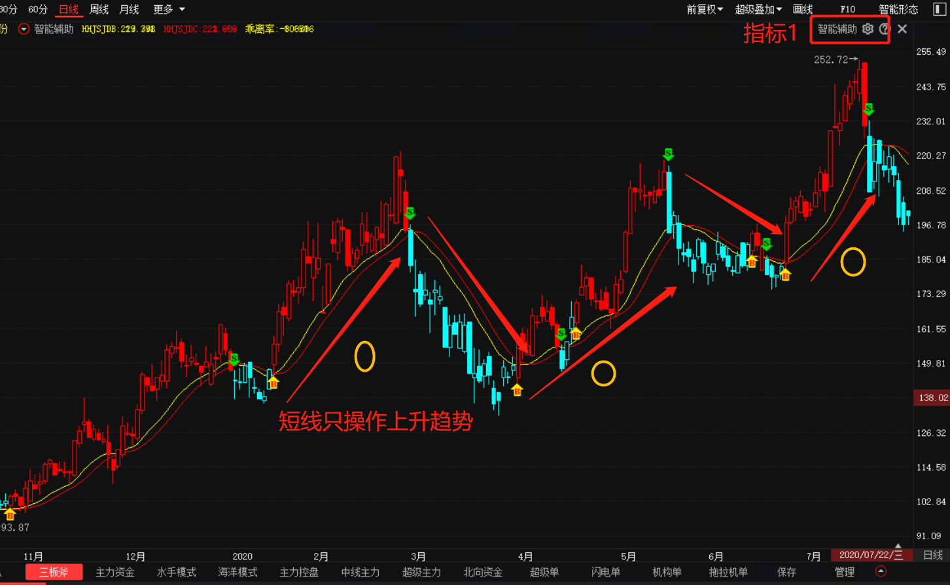Select the 水手模式 indicator tab
Screen dimensions: 950x585
(x=177, y=572)
